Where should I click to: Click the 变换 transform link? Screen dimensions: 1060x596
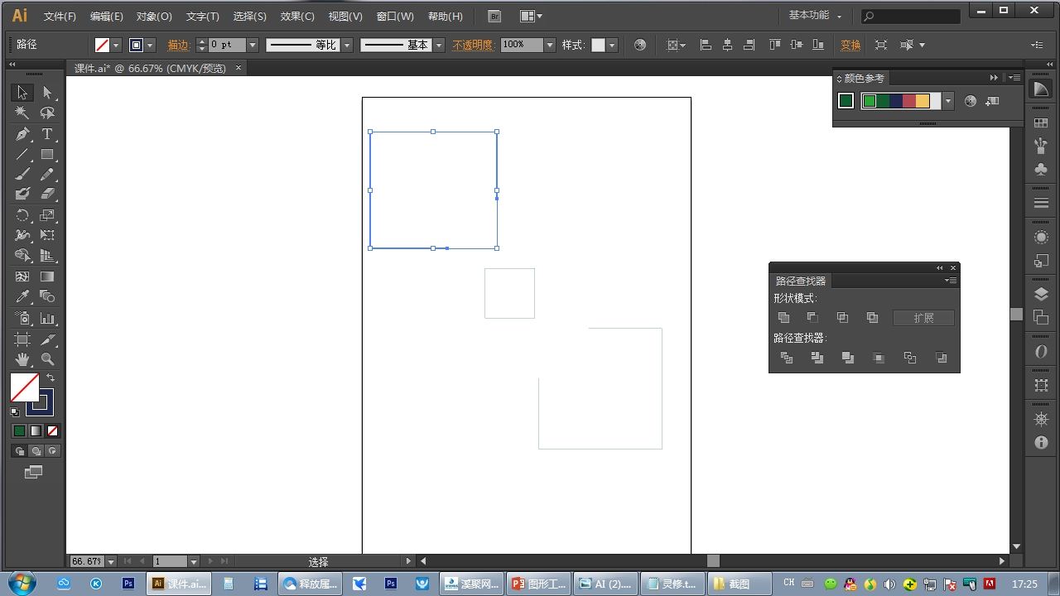click(x=850, y=46)
